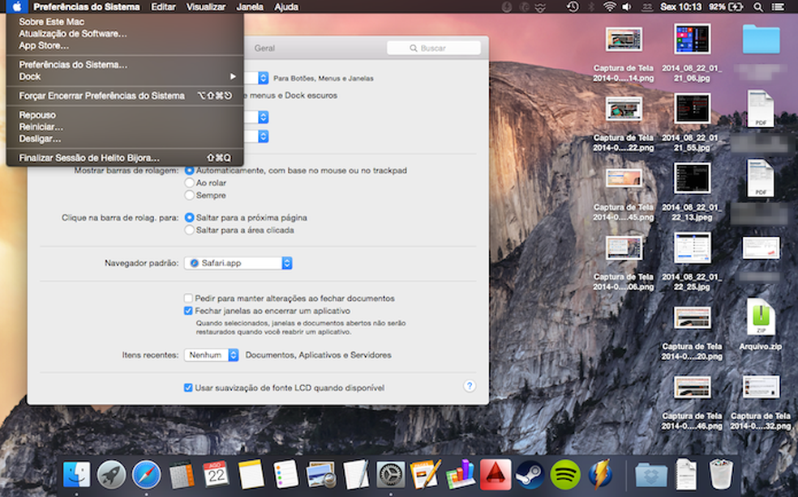Open the Numbers chart icon in Dock
Image resolution: width=798 pixels, height=497 pixels.
pyautogui.click(x=461, y=475)
